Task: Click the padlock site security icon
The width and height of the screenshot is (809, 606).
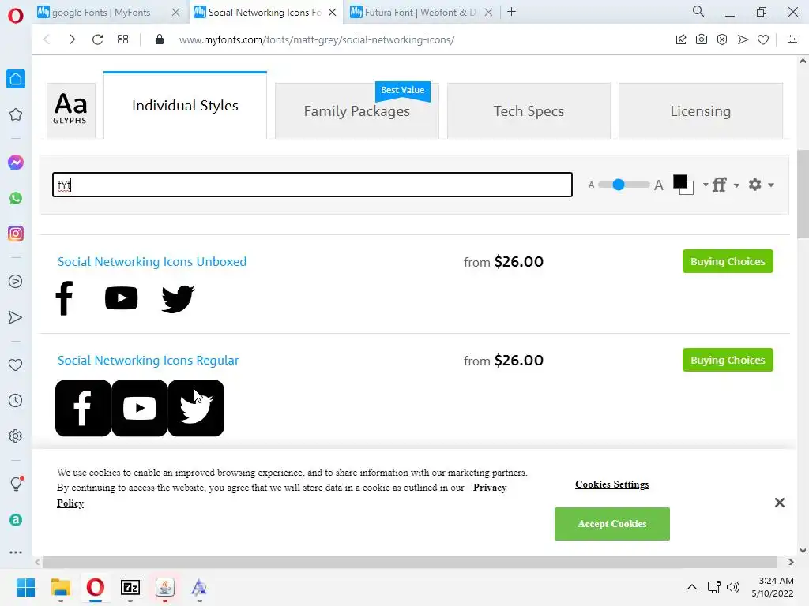Action: (x=160, y=39)
